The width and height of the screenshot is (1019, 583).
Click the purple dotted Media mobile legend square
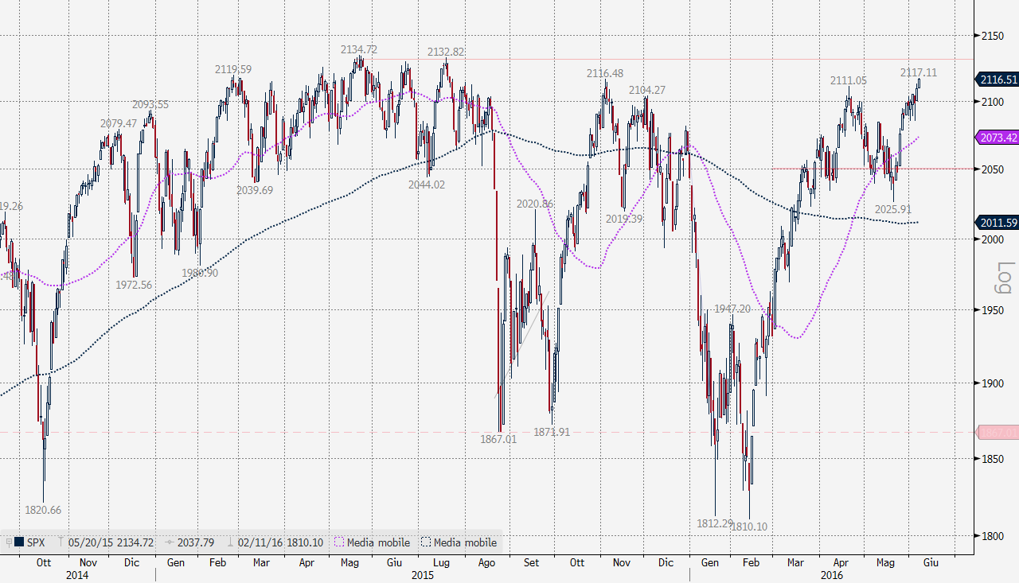(340, 542)
